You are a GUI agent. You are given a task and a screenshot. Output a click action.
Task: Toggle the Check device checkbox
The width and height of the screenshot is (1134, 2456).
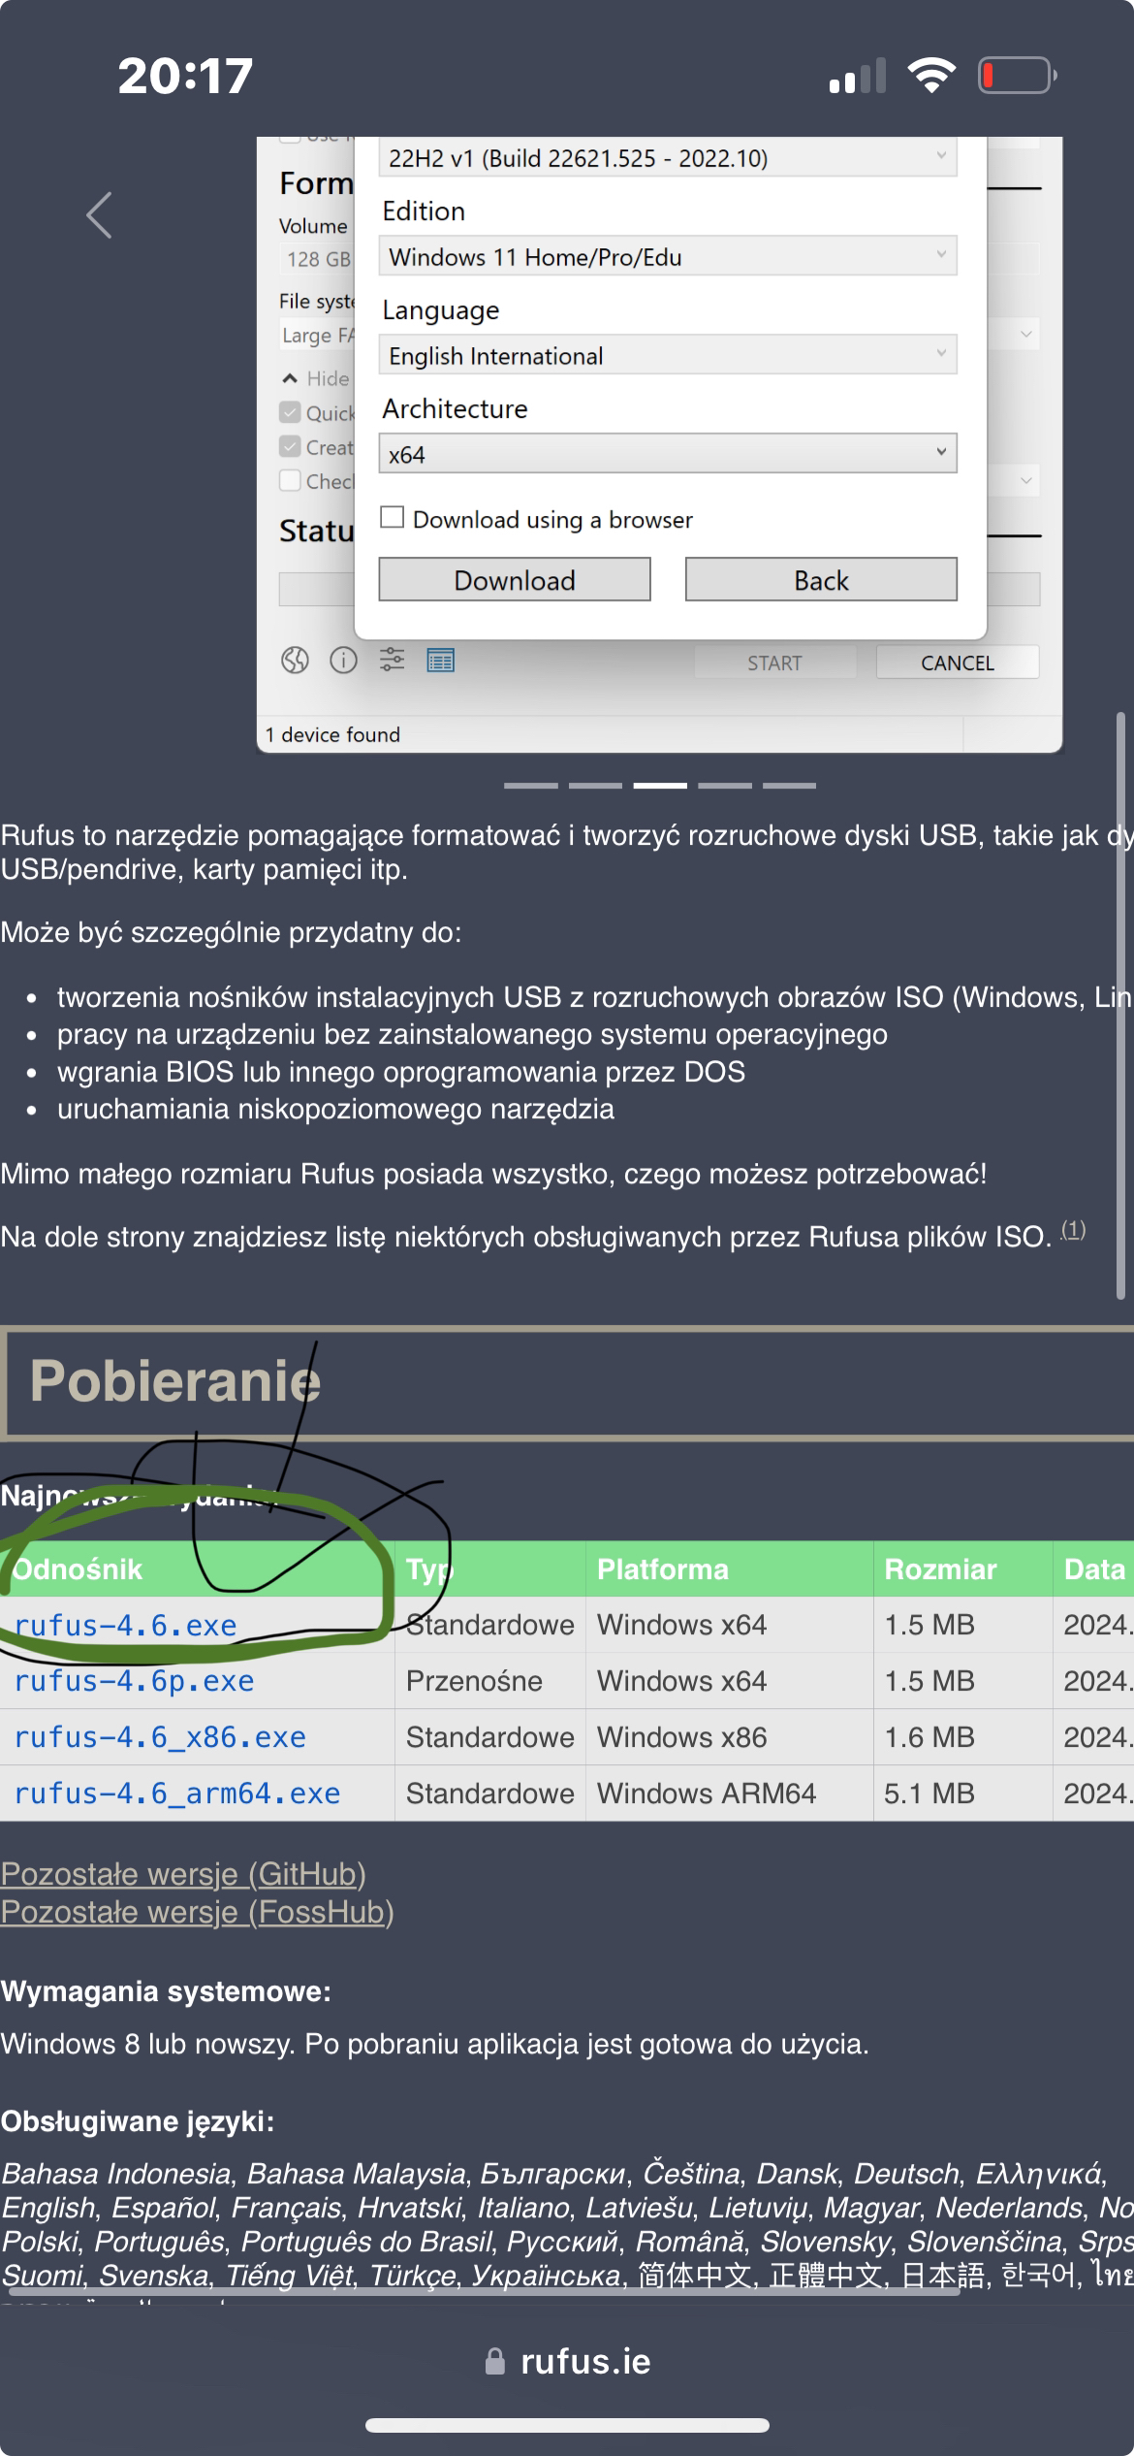[x=290, y=480]
